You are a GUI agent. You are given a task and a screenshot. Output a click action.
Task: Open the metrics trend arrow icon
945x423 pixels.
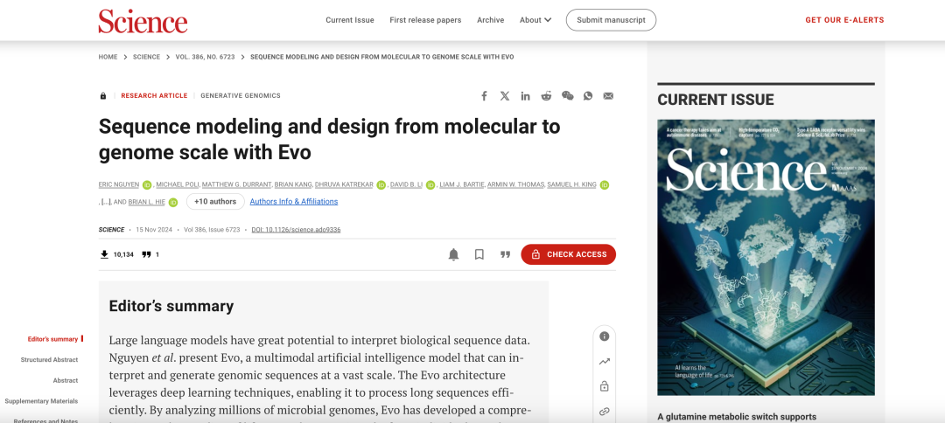pyautogui.click(x=604, y=361)
